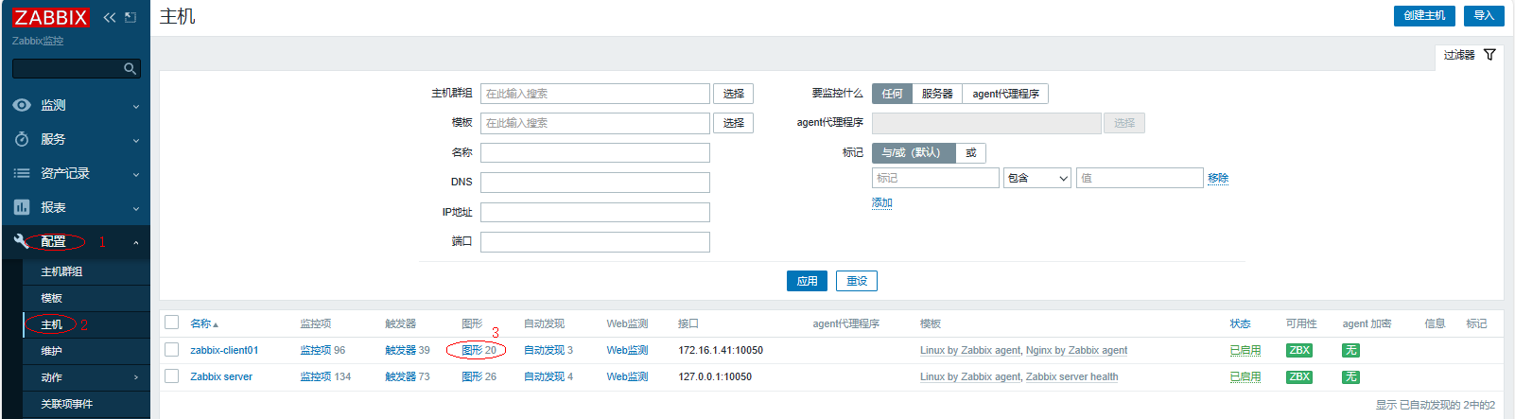Collapse the 配置 menu section
The height and width of the screenshot is (419, 1515).
coord(75,241)
